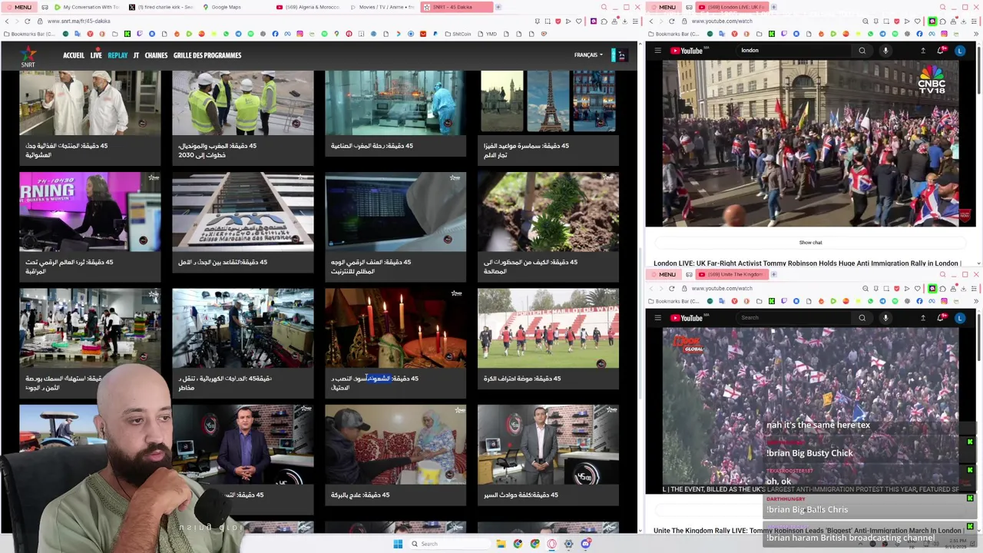Click the SNRT logo
The width and height of the screenshot is (983, 553).
(x=28, y=56)
